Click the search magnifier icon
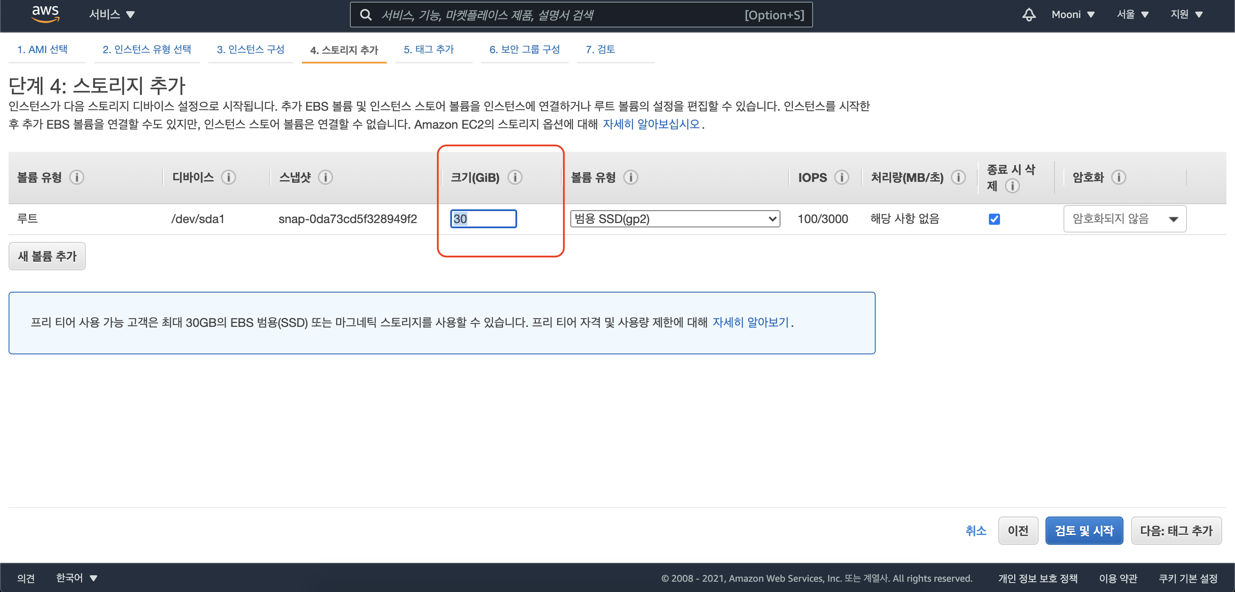 click(x=366, y=15)
